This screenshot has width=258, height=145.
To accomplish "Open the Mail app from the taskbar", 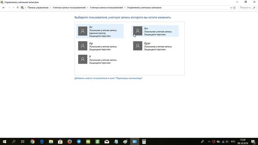I will (107, 141).
